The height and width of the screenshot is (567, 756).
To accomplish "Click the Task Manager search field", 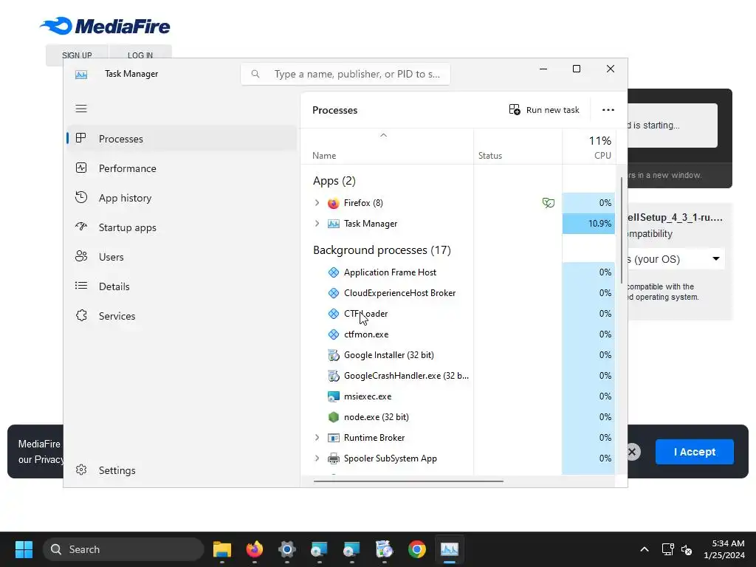I will click(346, 75).
